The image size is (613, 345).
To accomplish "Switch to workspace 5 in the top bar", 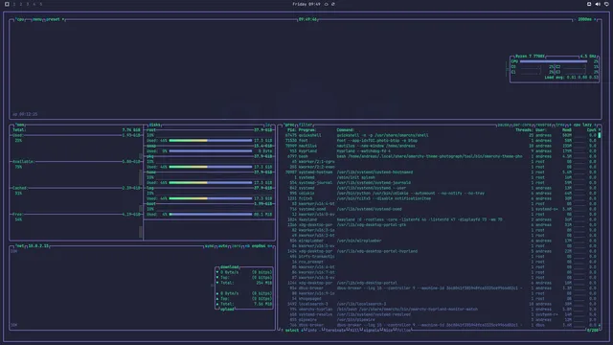I will [x=40, y=4].
